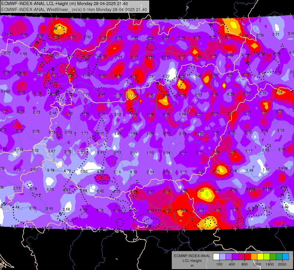Click wind shear value '5.91'
294x270 pixels.
101,133
